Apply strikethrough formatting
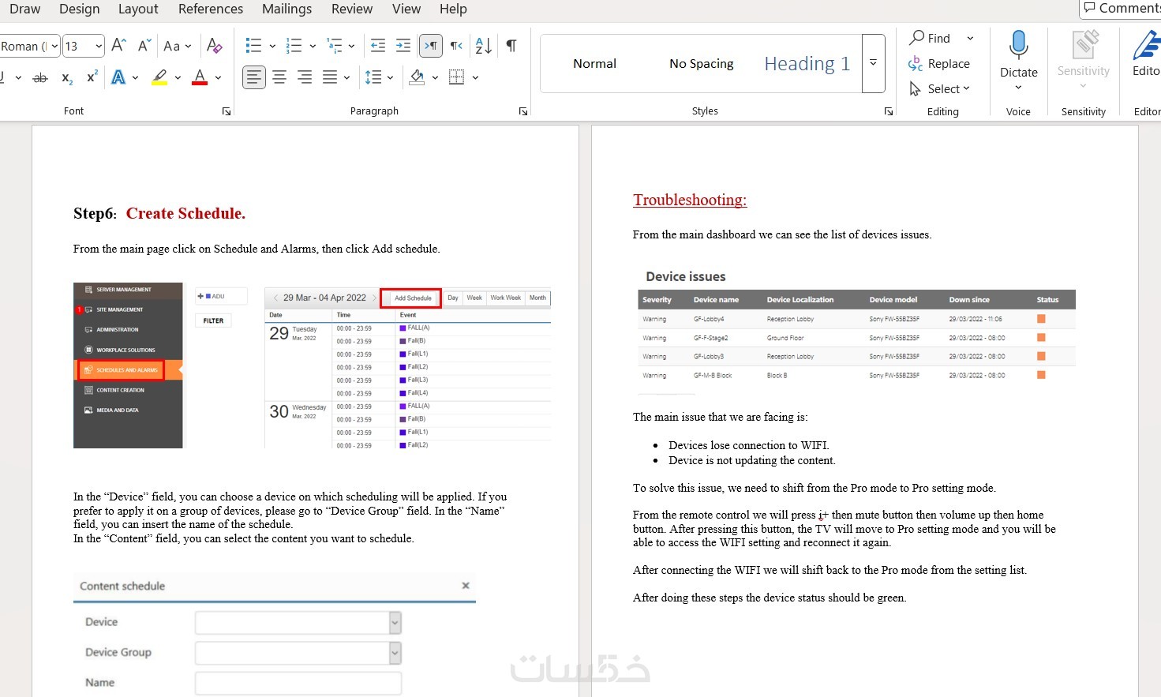Screen dimensions: 1161x697 coord(40,77)
